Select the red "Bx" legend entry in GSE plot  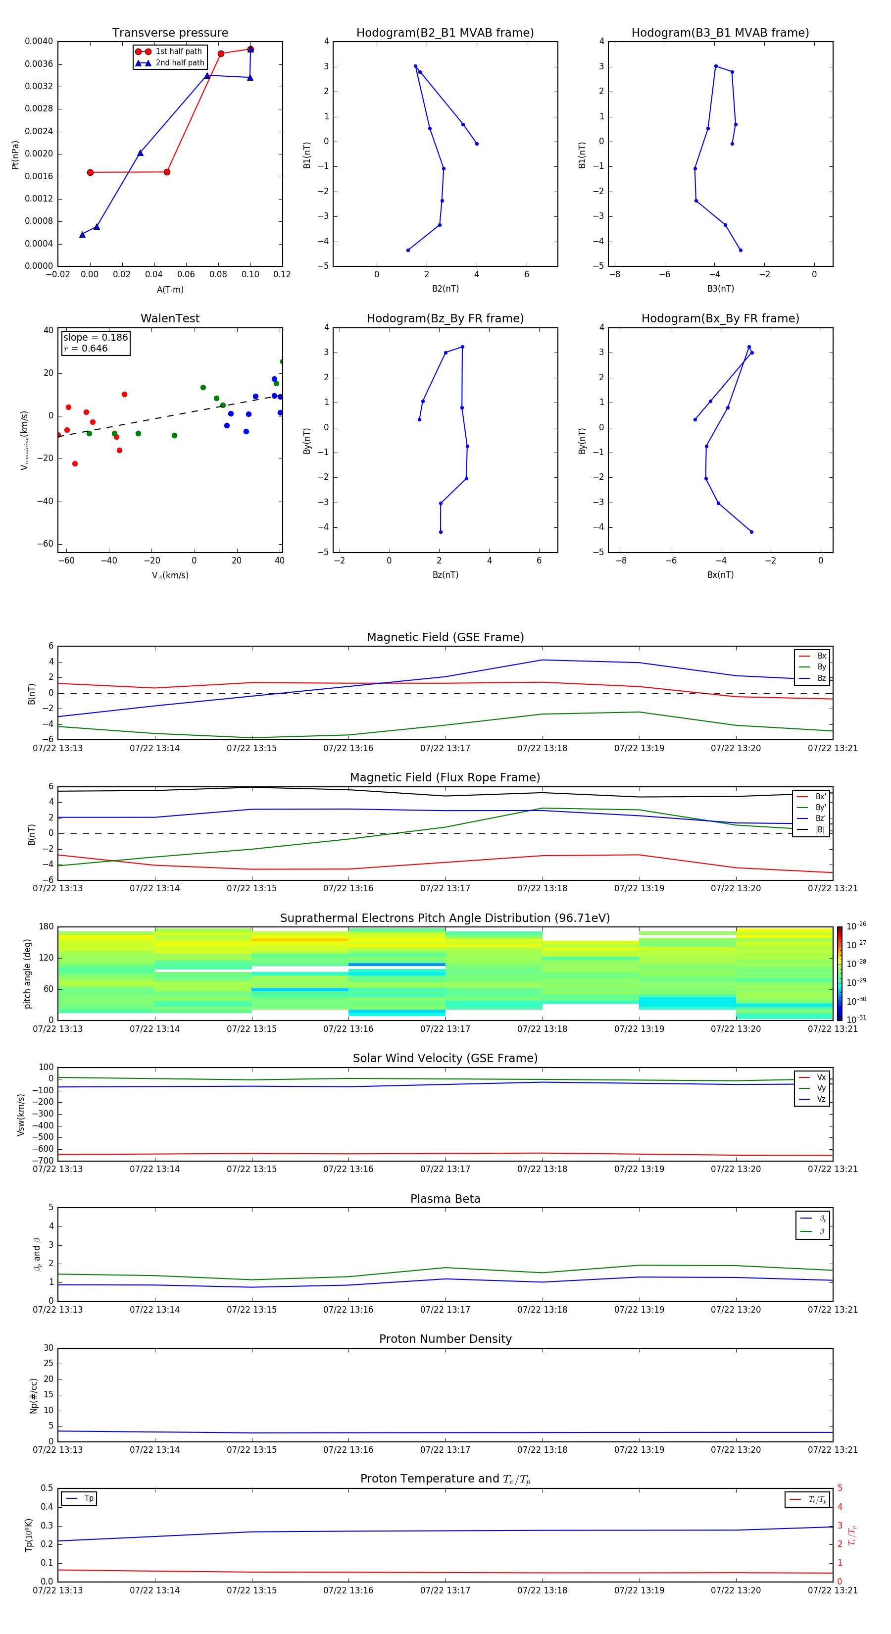pos(812,656)
